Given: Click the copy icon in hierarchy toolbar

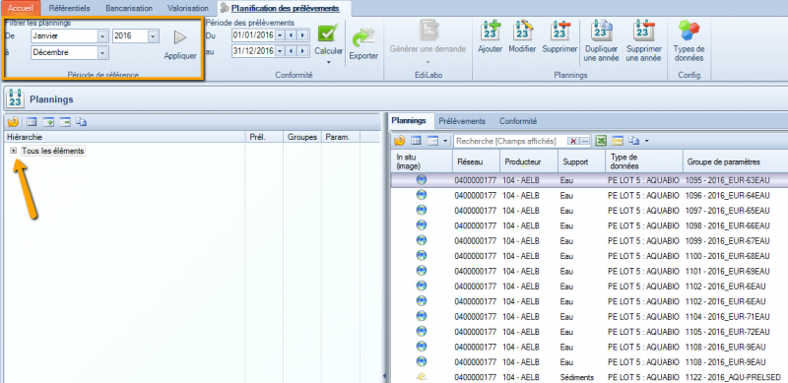Looking at the screenshot, I should click(x=82, y=122).
